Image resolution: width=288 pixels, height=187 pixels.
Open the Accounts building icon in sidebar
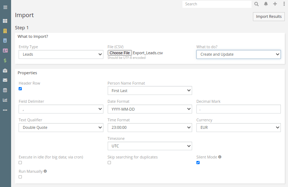coord(5,31)
